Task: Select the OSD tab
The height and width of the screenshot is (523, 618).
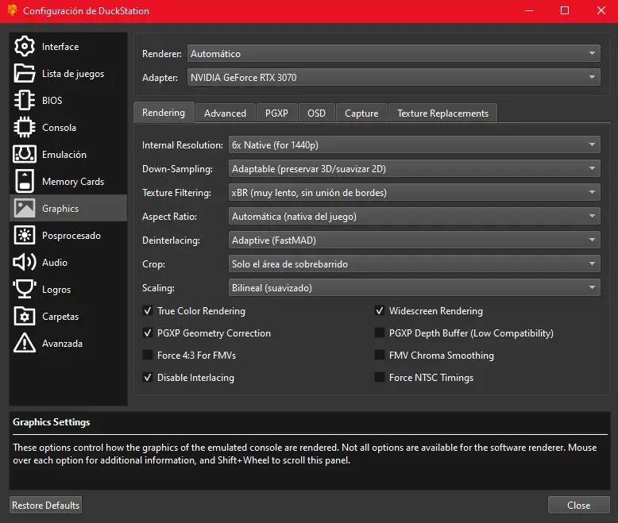Action: tap(316, 113)
